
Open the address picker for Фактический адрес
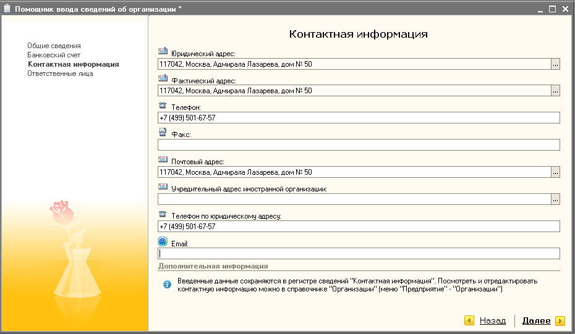click(555, 91)
